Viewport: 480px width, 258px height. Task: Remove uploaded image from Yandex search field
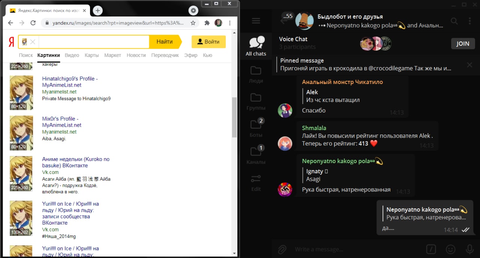[33, 42]
